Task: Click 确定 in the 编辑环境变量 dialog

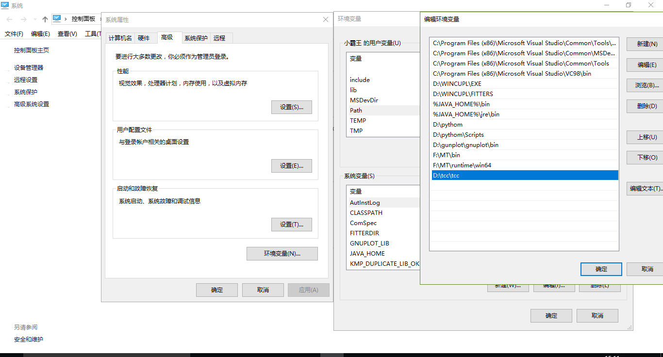Action: 601,269
